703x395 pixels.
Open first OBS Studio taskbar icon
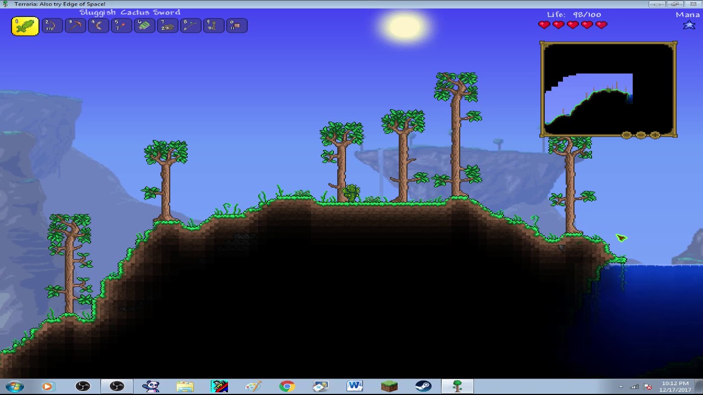tap(82, 386)
